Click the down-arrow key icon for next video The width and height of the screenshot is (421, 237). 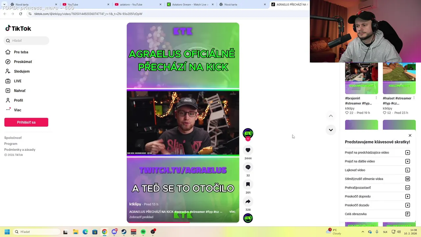tap(408, 161)
